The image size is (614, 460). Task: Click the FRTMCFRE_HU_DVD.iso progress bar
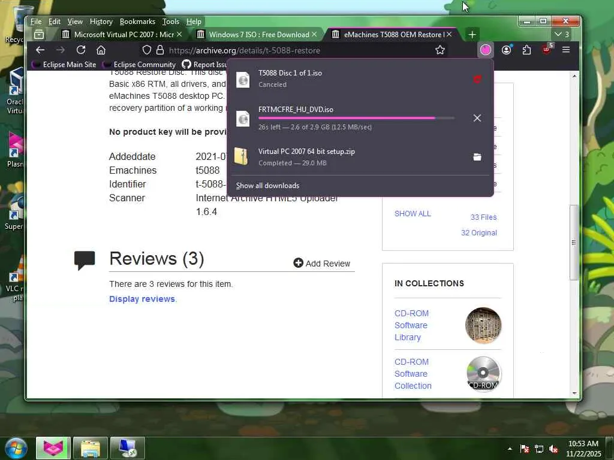point(356,118)
